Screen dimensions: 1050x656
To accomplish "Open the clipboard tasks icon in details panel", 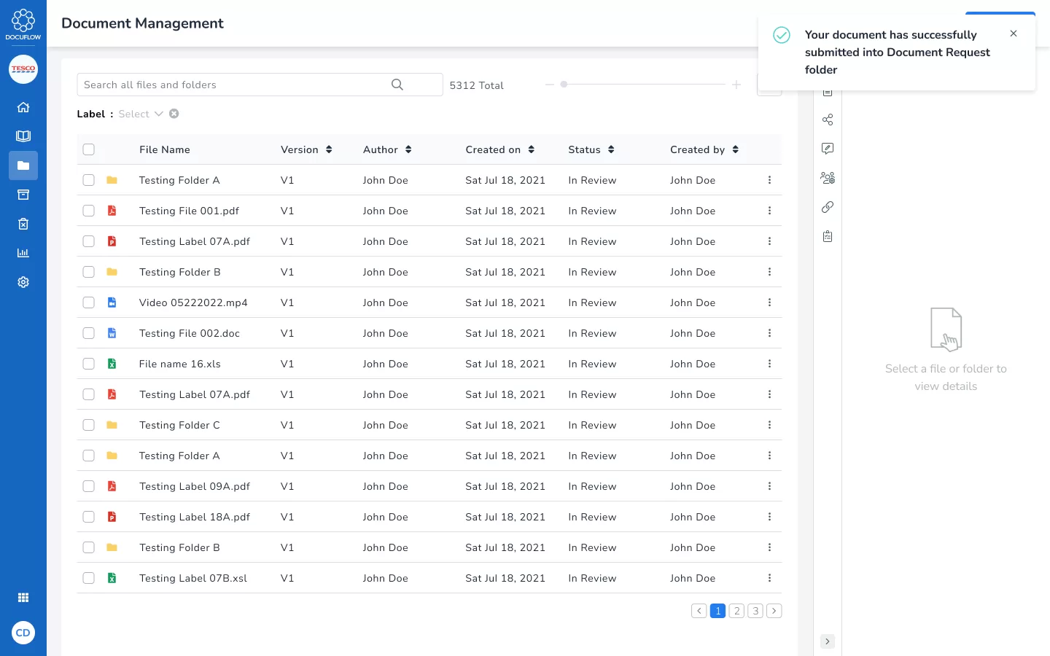I will pyautogui.click(x=828, y=236).
